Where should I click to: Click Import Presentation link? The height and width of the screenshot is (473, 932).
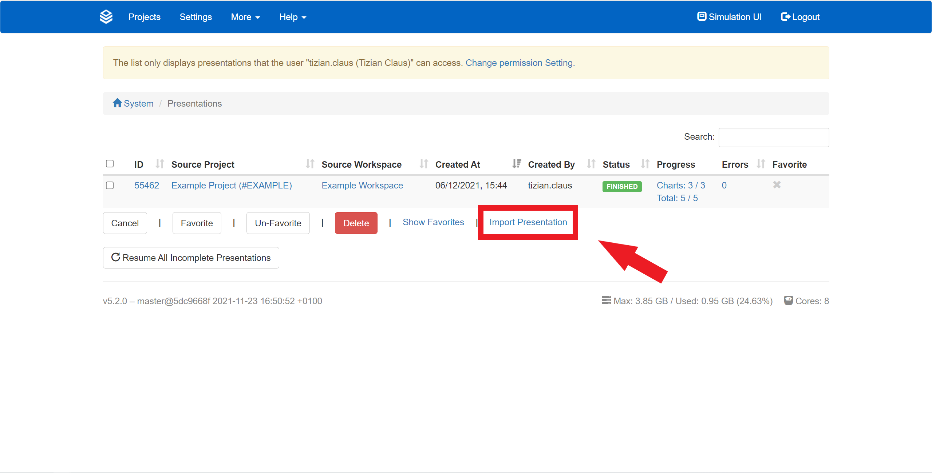coord(528,222)
